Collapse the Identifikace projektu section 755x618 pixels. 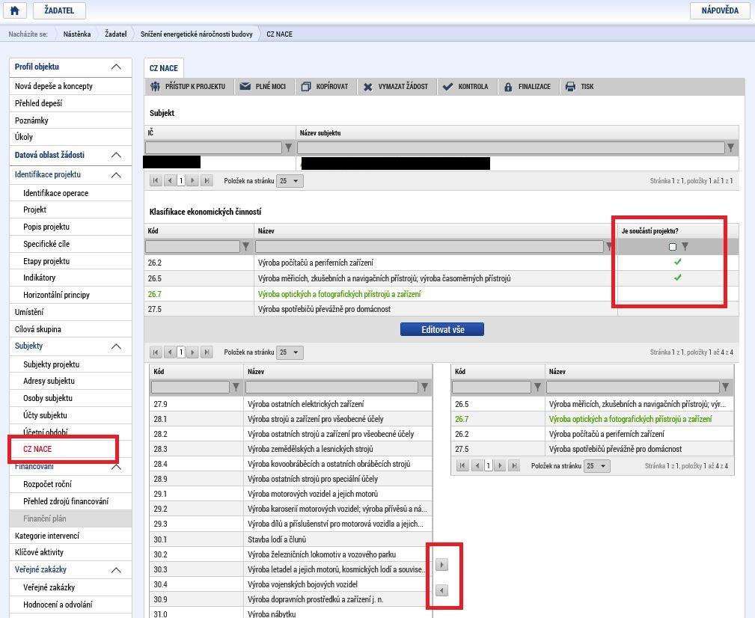pyautogui.click(x=116, y=175)
